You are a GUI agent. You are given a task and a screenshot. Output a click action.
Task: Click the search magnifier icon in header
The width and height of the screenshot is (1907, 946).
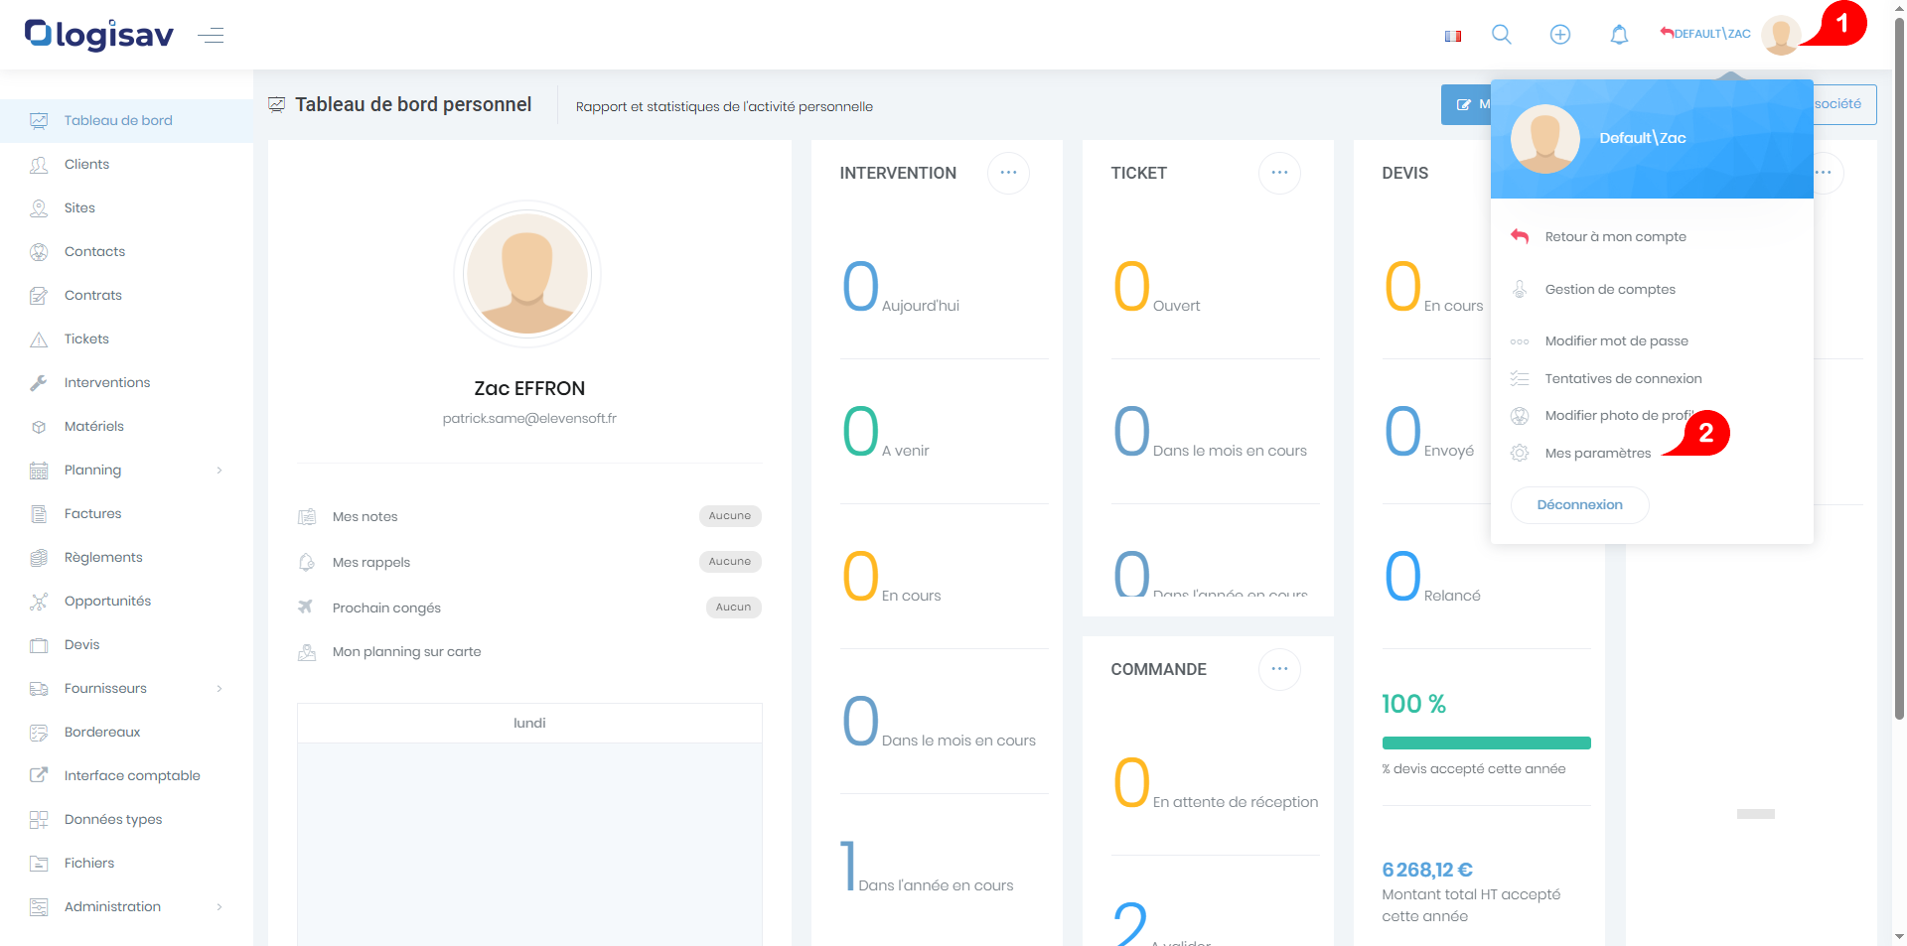point(1501,35)
